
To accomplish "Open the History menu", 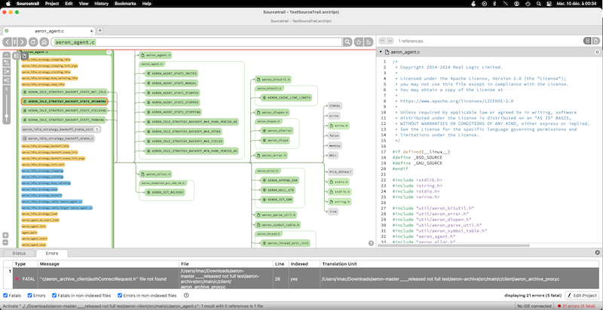I will tap(101, 4).
